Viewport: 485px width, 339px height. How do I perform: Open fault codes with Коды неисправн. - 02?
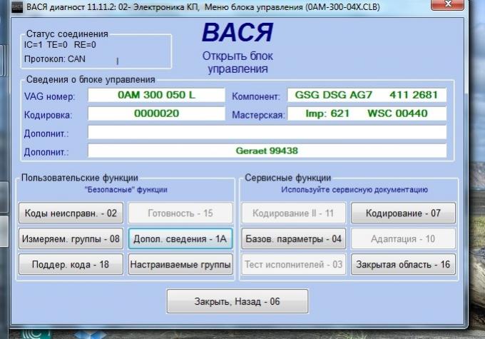point(71,213)
